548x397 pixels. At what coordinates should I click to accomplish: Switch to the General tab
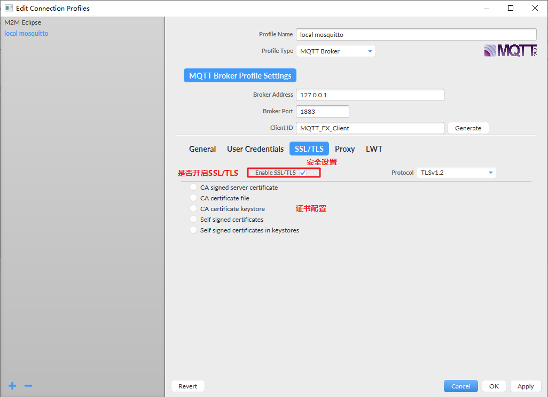(202, 149)
